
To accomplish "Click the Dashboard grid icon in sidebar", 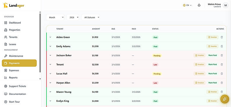I will pos(6,23).
